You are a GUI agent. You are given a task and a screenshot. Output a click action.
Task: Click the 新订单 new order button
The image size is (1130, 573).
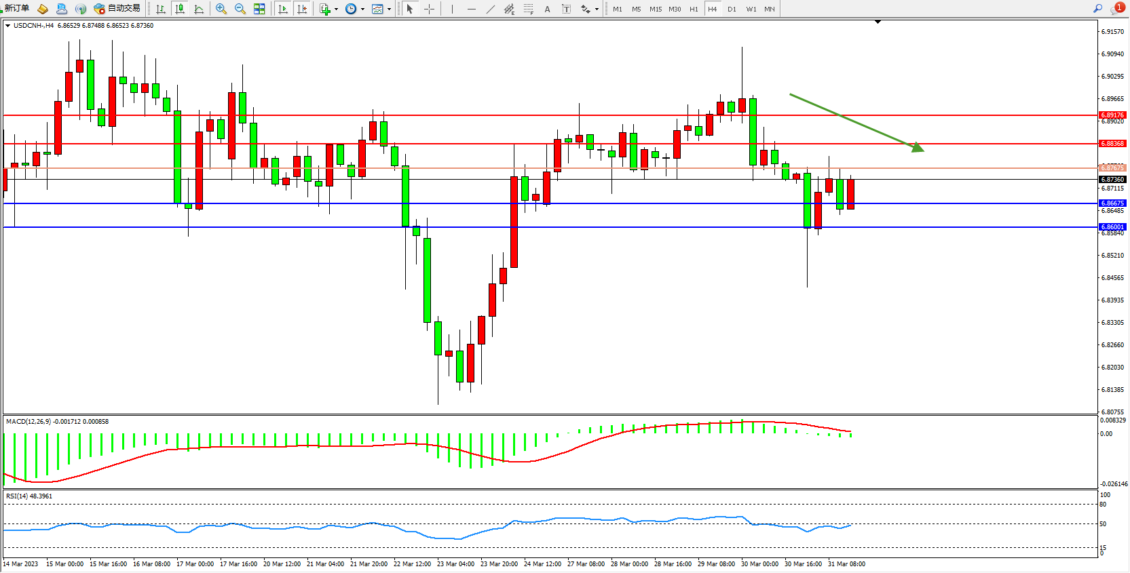(x=16, y=8)
